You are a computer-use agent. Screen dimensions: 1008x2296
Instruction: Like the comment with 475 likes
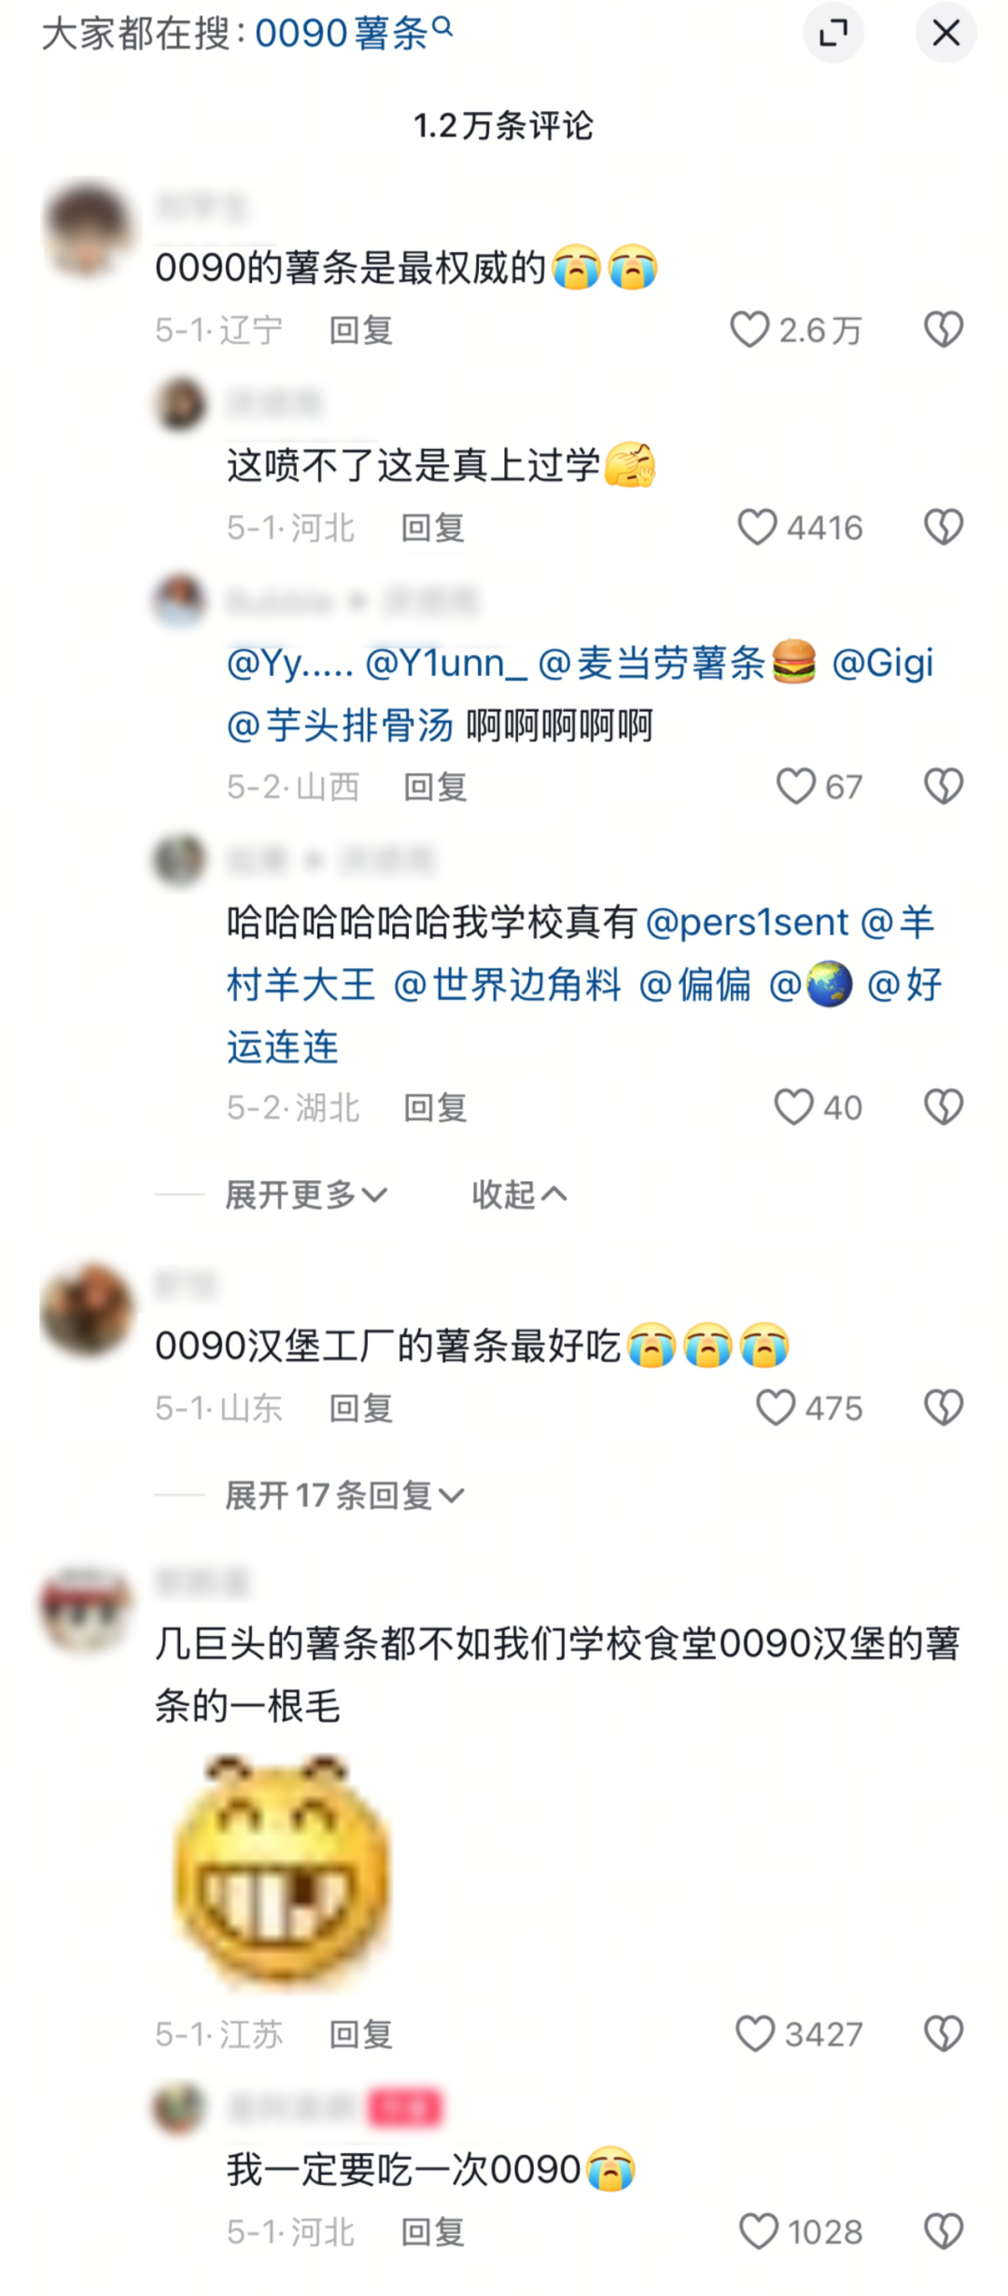tap(776, 1408)
